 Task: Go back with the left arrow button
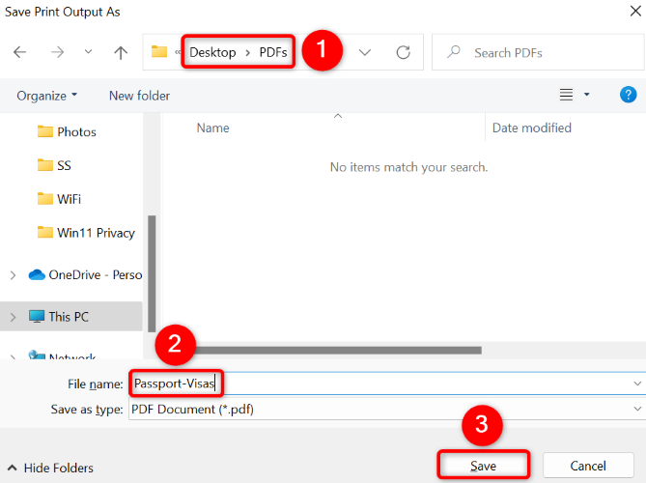coord(19,52)
